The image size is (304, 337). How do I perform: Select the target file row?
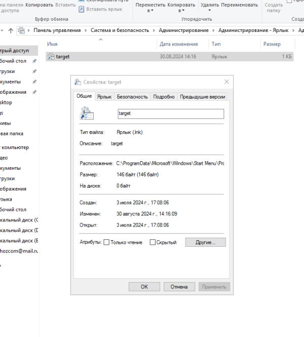[x=170, y=57]
